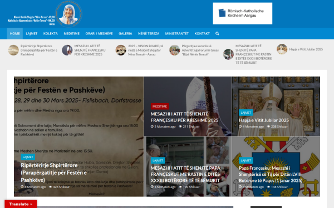This screenshot has width=334, height=208.
Task: Click clock icon on Botërore të Paqes card
Action: [x=240, y=187]
